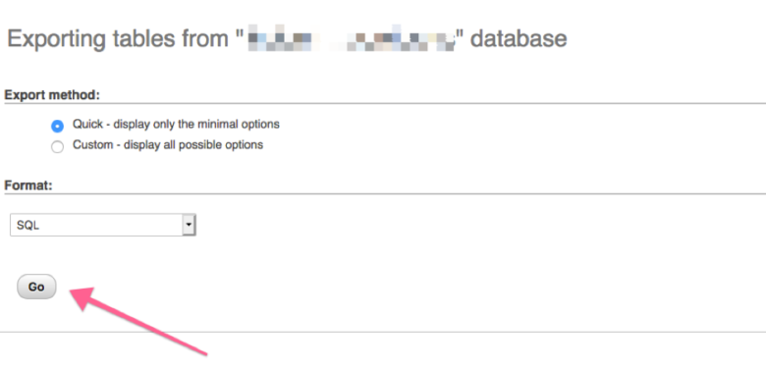Screen dimensions: 766x370
Task: Click the word "database" in the heading
Action: click(x=519, y=39)
